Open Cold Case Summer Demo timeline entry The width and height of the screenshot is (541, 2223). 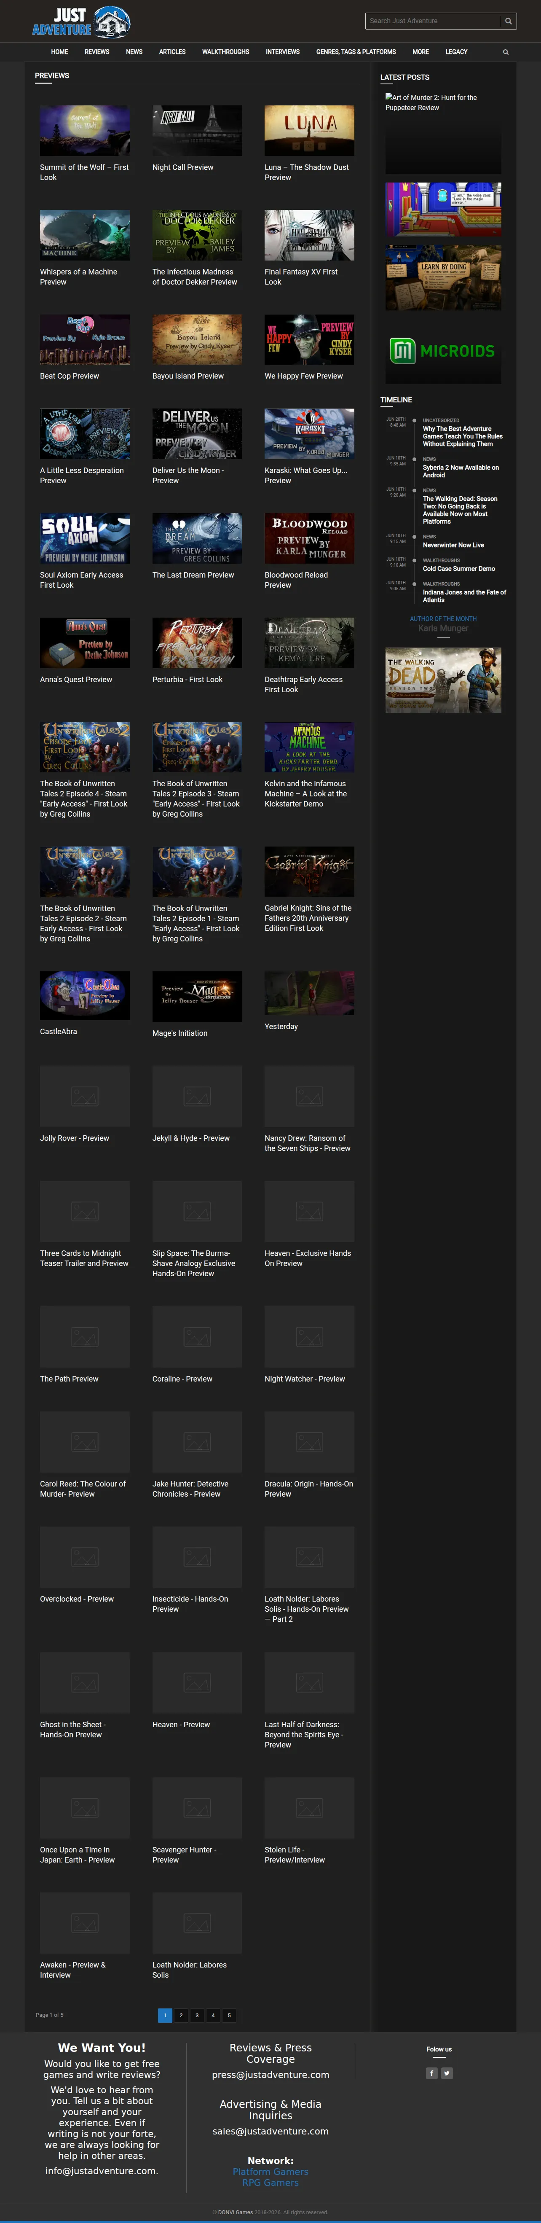click(459, 569)
